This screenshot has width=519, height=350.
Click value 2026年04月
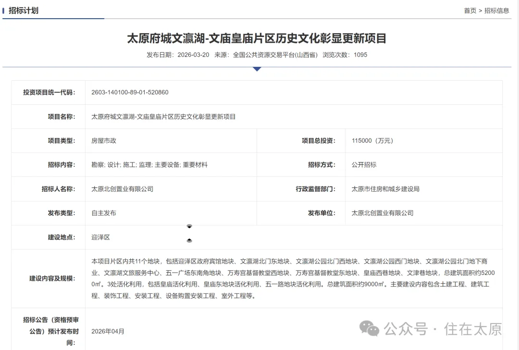[x=108, y=331]
